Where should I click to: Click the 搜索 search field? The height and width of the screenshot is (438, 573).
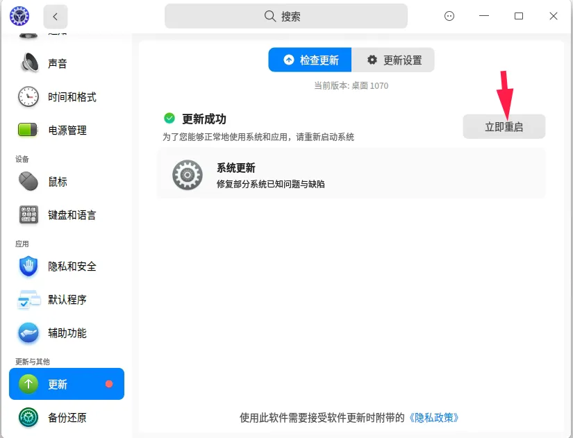pyautogui.click(x=285, y=16)
